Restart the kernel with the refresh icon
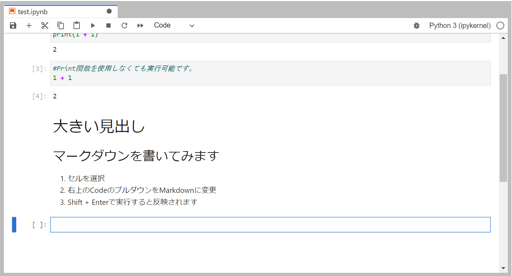This screenshot has height=276, width=512. (x=124, y=25)
